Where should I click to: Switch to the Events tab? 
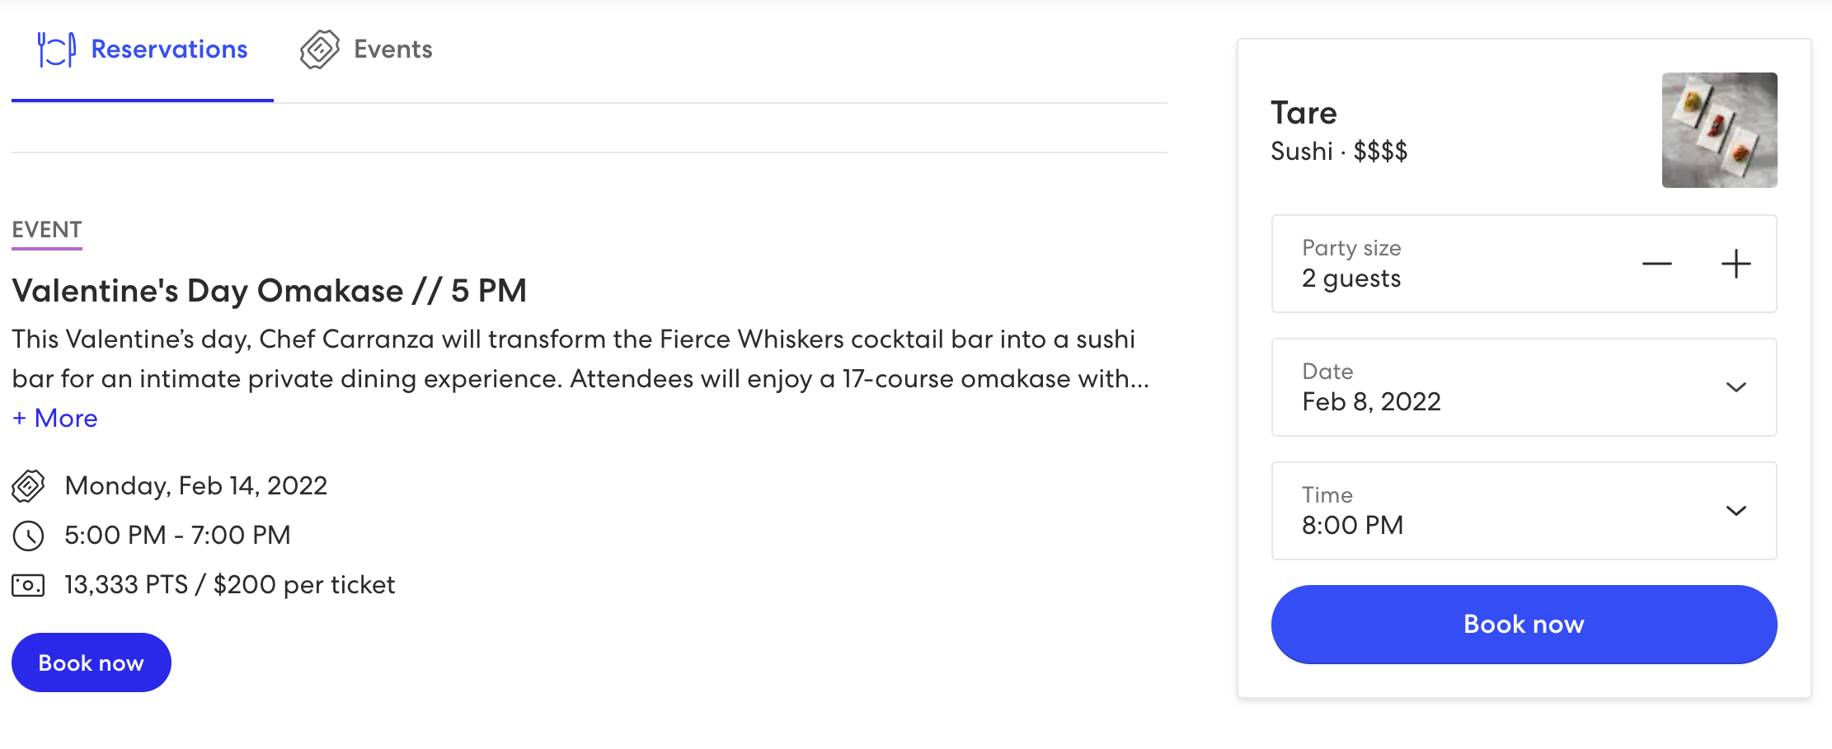coord(392,49)
